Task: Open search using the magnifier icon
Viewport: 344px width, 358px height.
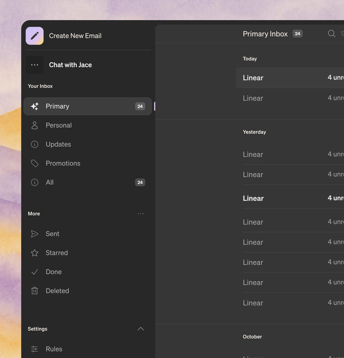Action: 331,33
